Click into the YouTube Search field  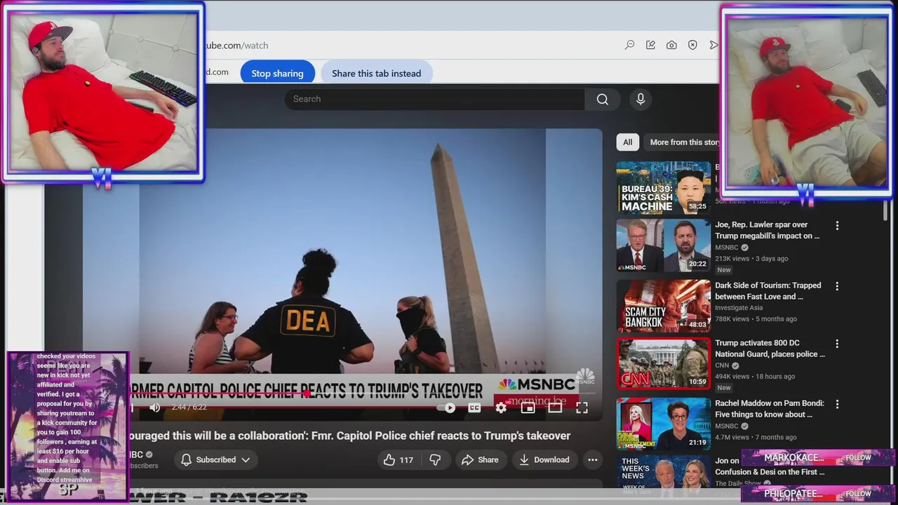(434, 99)
